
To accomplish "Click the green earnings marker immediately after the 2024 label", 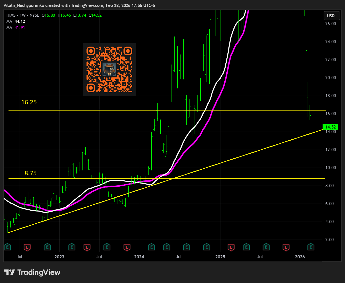I will (151, 247).
